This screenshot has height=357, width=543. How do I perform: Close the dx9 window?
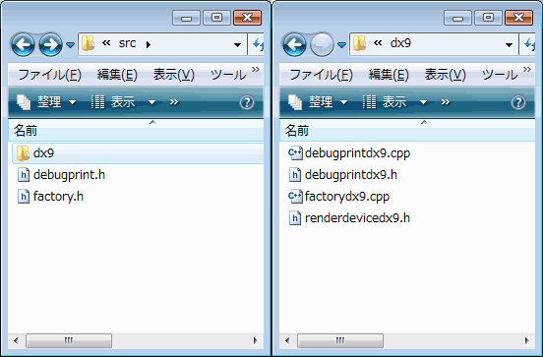(x=518, y=18)
